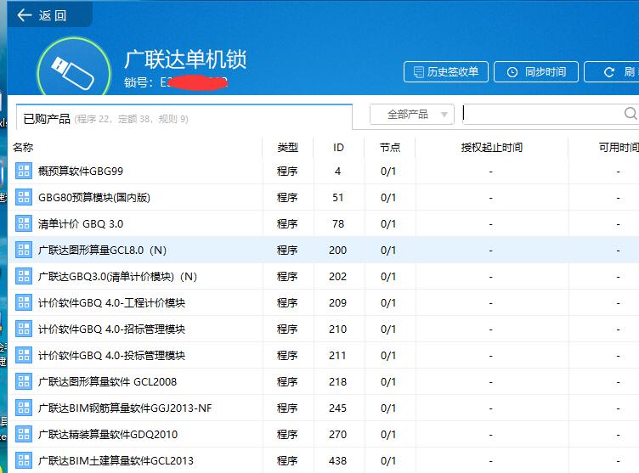The height and width of the screenshot is (473, 639).
Task: Click ID cell 209 in the table
Action: pyautogui.click(x=338, y=302)
